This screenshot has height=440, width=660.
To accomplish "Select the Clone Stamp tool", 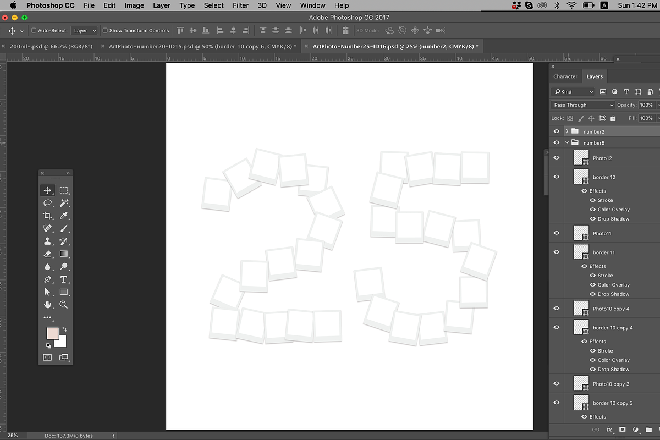I will [x=47, y=241].
